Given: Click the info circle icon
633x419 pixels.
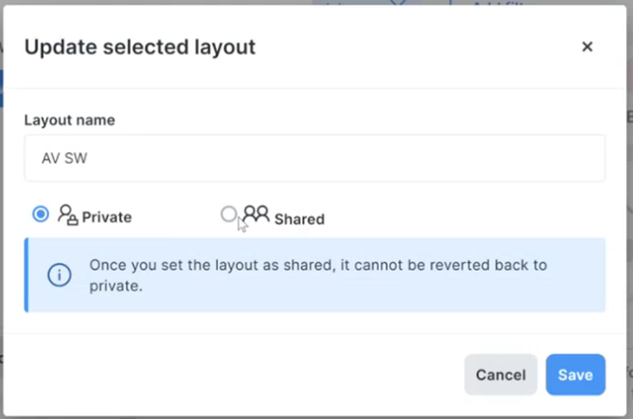Looking at the screenshot, I should tap(59, 275).
